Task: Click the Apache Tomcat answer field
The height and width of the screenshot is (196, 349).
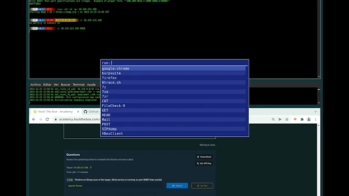Action: pos(115,186)
